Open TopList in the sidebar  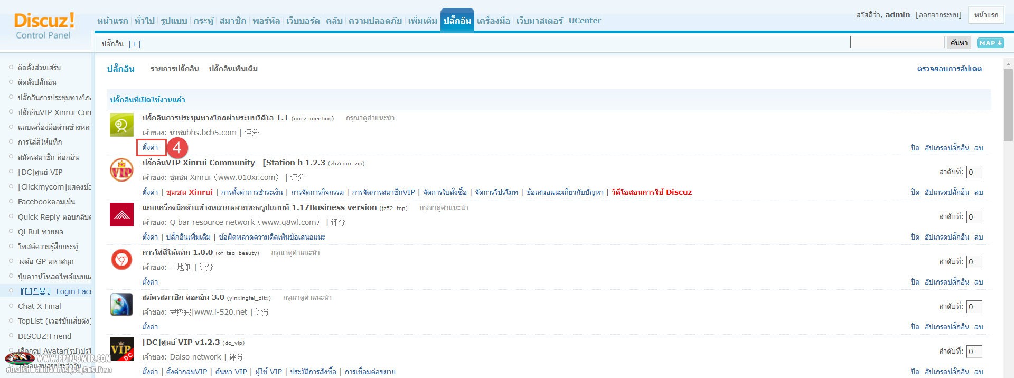tap(54, 321)
